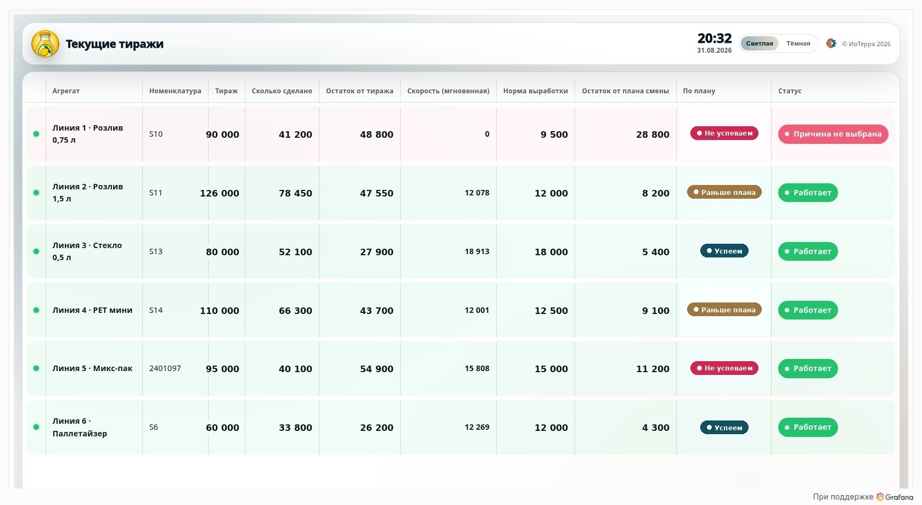Viewport: 922px width, 505px height.
Task: Select the Линия 3 · Стекло 0,5 л name
Action: (x=87, y=251)
